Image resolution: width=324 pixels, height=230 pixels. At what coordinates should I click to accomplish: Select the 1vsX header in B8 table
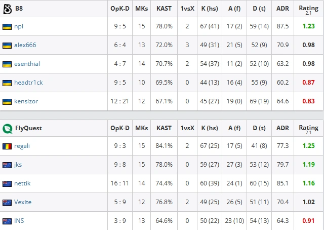pos(187,9)
